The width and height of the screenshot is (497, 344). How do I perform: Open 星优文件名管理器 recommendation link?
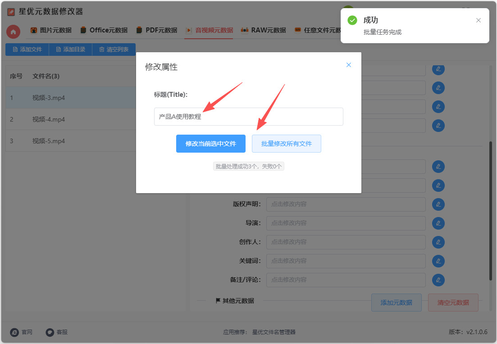(274, 332)
